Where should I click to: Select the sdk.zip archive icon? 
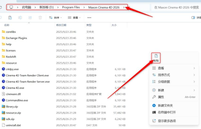[x=3, y=119]
